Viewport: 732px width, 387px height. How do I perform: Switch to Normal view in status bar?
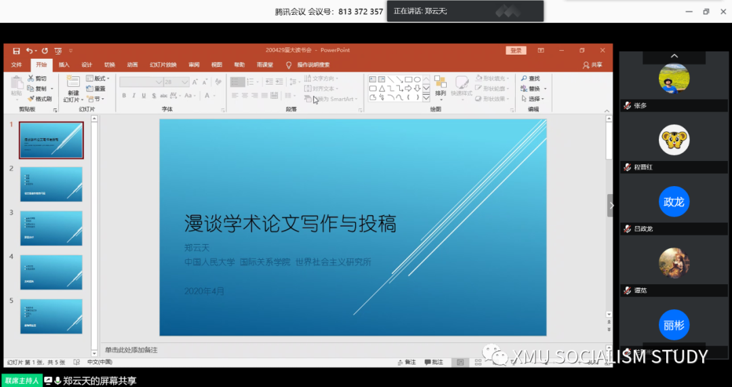tap(460, 363)
